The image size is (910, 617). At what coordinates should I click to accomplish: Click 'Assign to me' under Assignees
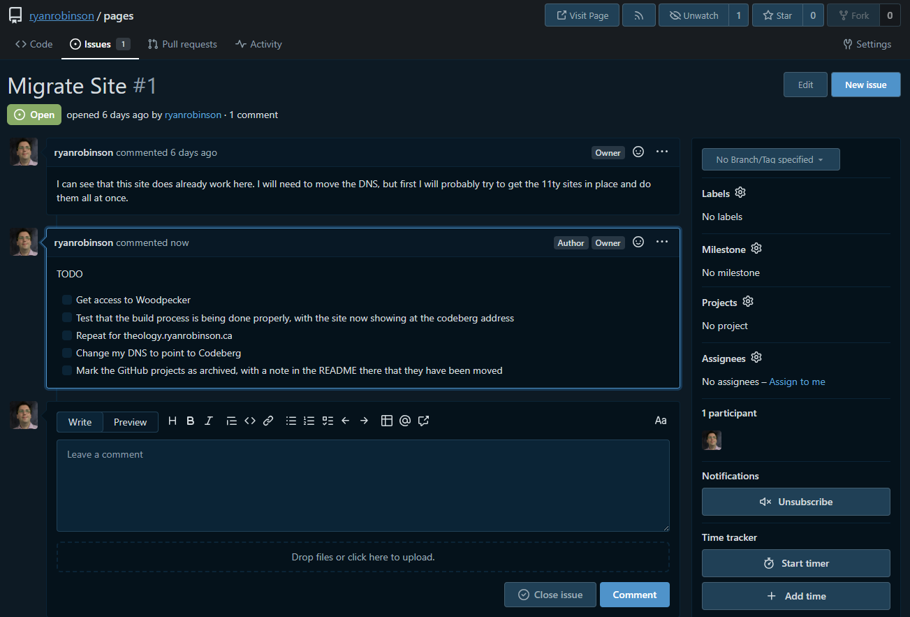click(x=796, y=382)
